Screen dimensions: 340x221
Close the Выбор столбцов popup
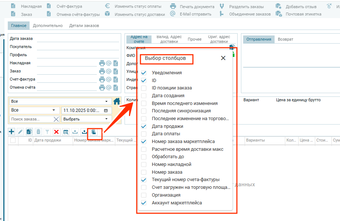[x=223, y=58]
